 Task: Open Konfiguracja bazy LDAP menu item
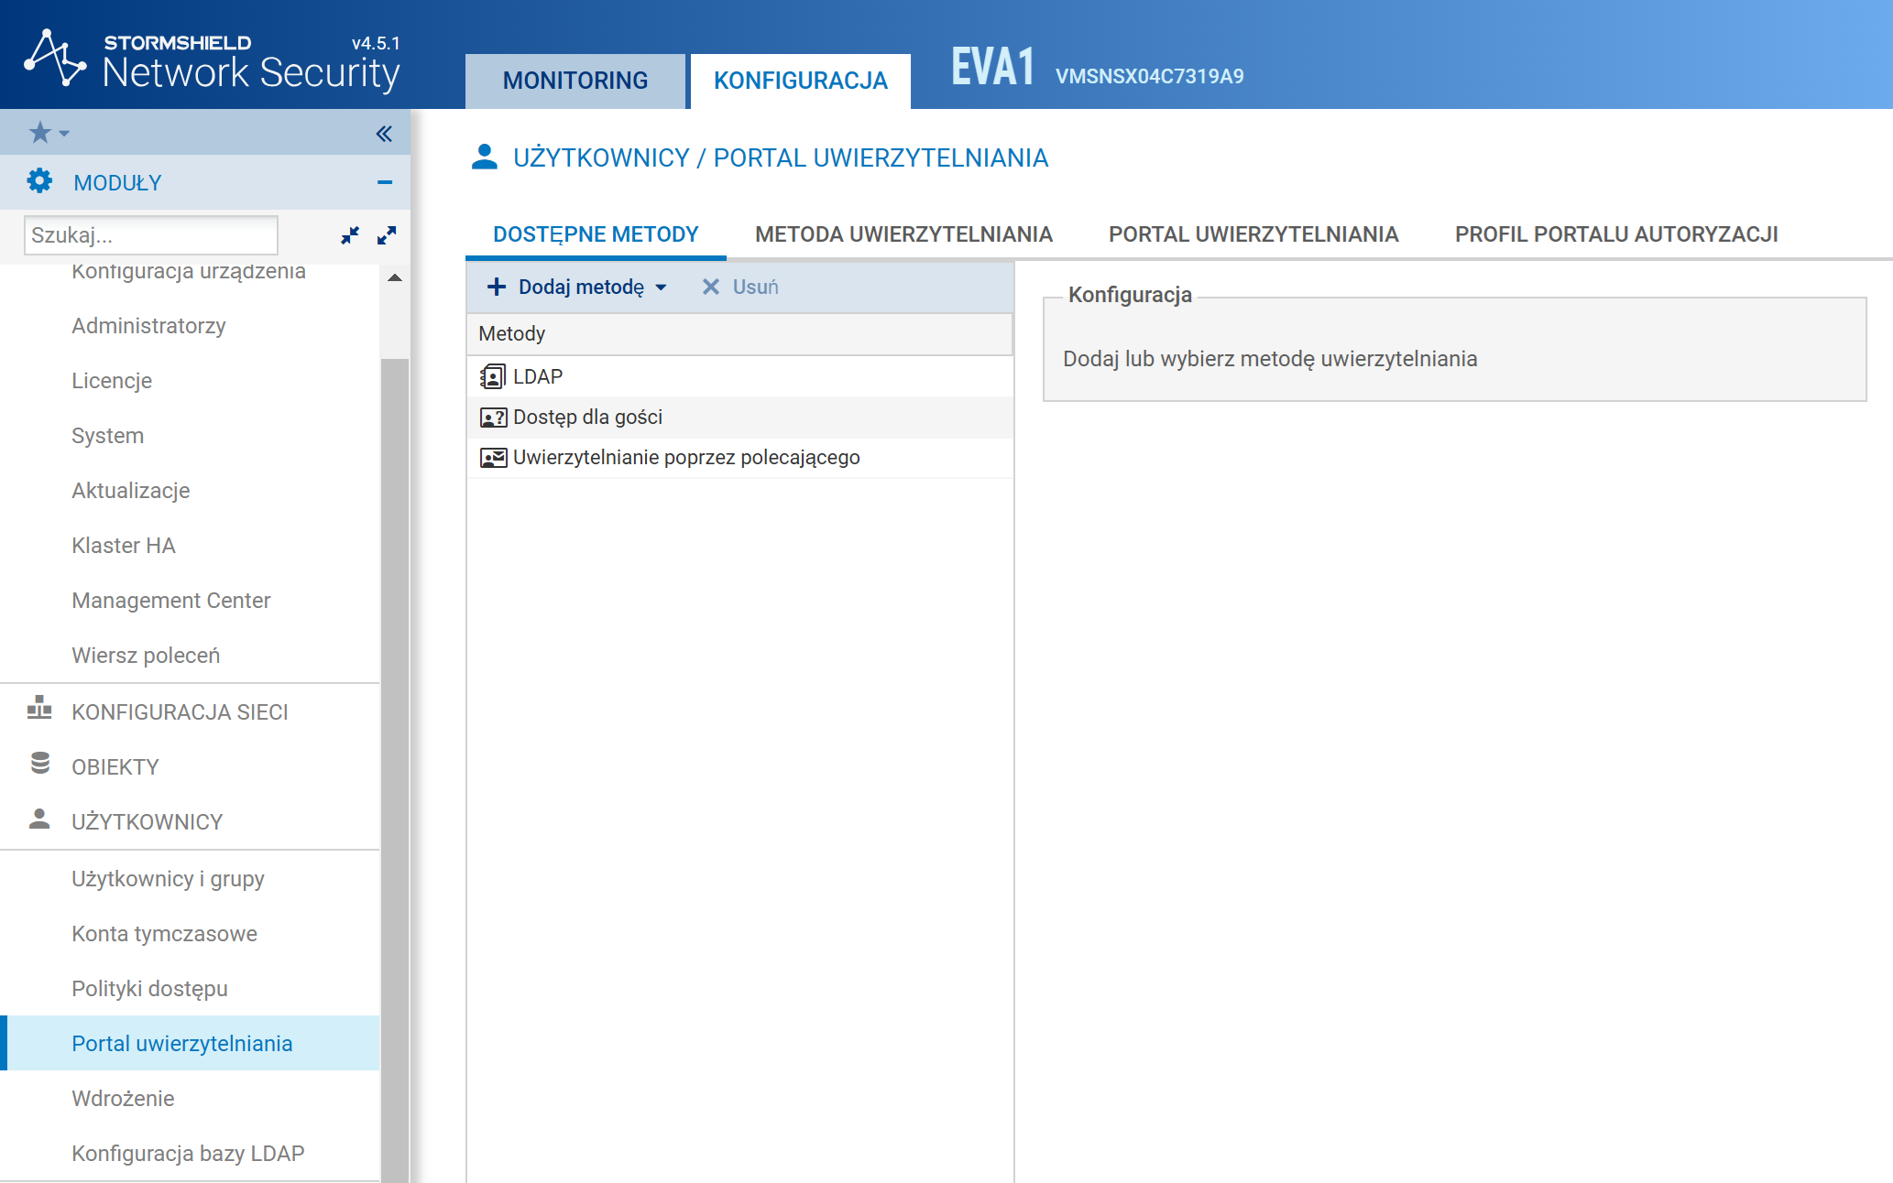click(188, 1154)
